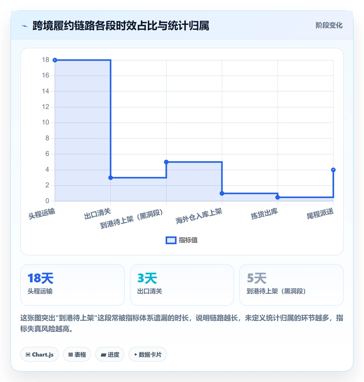The width and height of the screenshot is (364, 382).
Task: Select the 数据卡片 tag chip
Action: [148, 354]
